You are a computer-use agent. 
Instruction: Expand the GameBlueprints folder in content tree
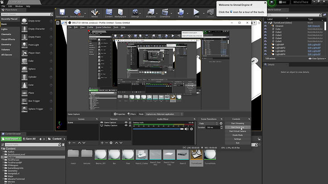pyautogui.click(x=3, y=168)
